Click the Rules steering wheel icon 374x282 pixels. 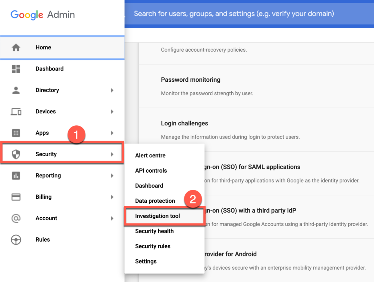point(16,240)
